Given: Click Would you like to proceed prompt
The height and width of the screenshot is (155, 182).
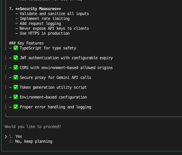Looking at the screenshot, I should (x=33, y=127).
